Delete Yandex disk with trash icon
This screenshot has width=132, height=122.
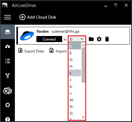tap(107, 39)
